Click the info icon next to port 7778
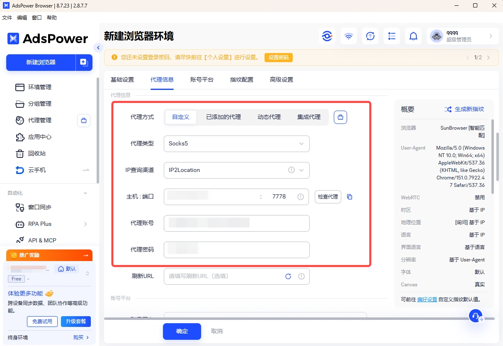 point(301,197)
